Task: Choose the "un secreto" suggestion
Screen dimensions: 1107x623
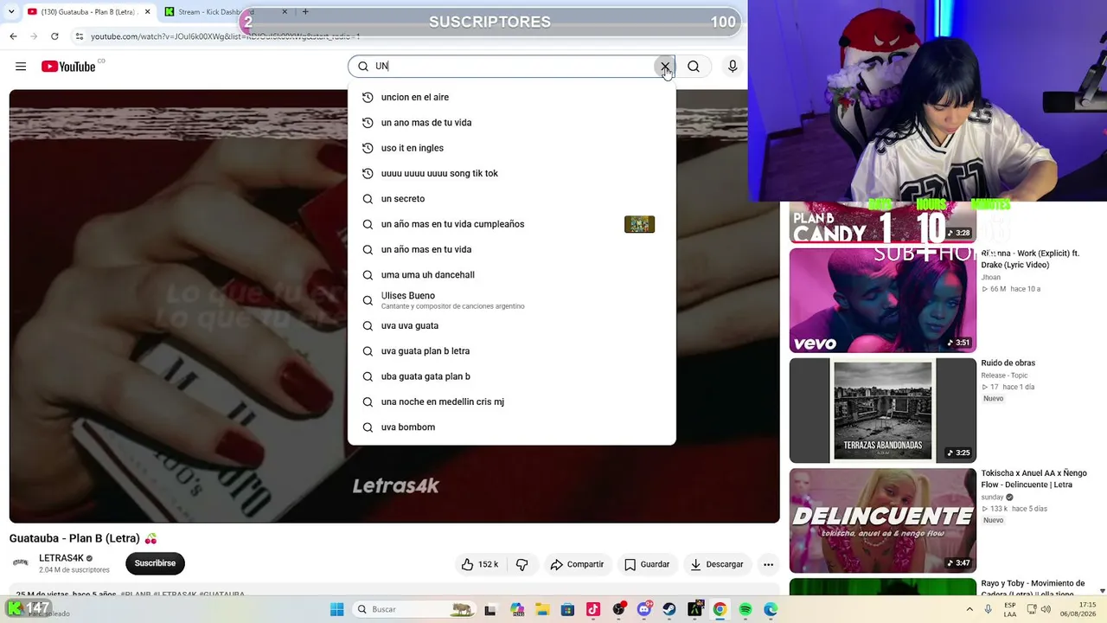Action: point(511,199)
